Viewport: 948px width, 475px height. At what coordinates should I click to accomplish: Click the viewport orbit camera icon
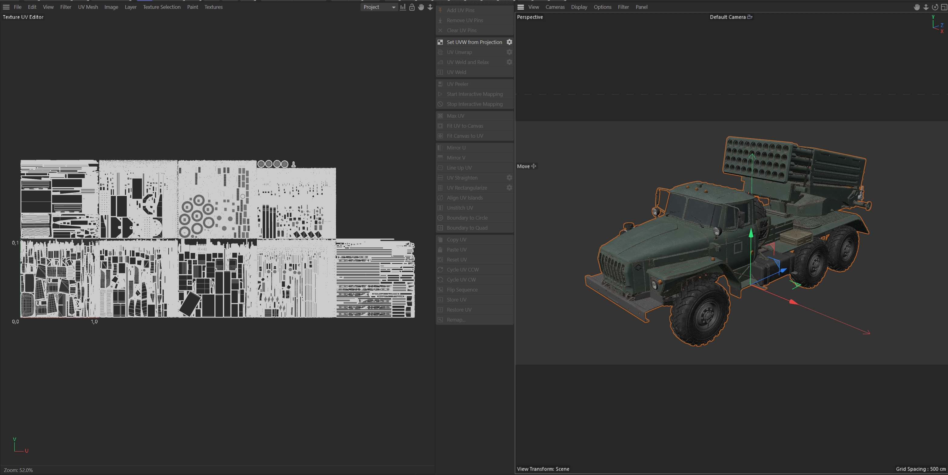[x=935, y=7]
